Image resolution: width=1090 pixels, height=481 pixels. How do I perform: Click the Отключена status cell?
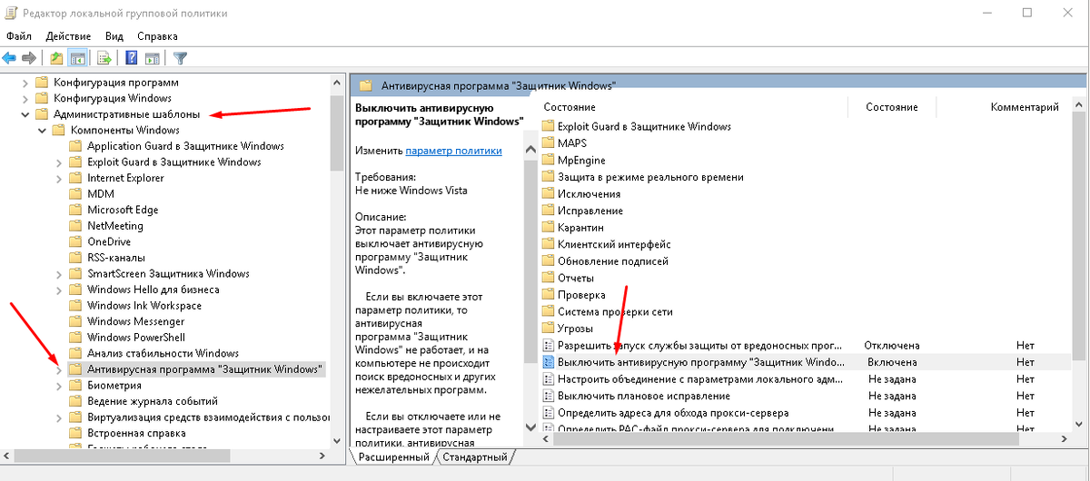[x=894, y=345]
